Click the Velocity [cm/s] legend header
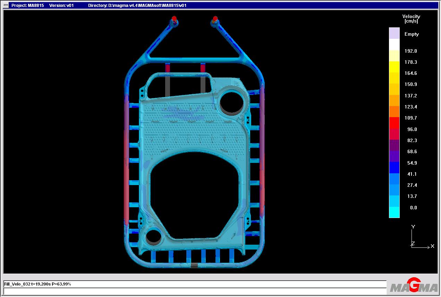 point(411,18)
